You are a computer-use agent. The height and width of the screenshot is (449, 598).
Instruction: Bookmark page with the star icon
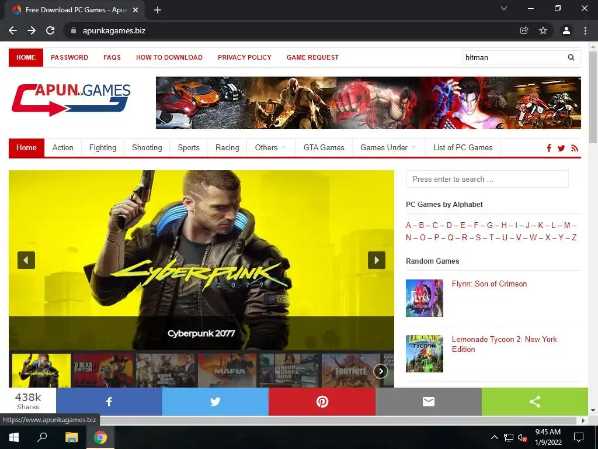pos(543,30)
